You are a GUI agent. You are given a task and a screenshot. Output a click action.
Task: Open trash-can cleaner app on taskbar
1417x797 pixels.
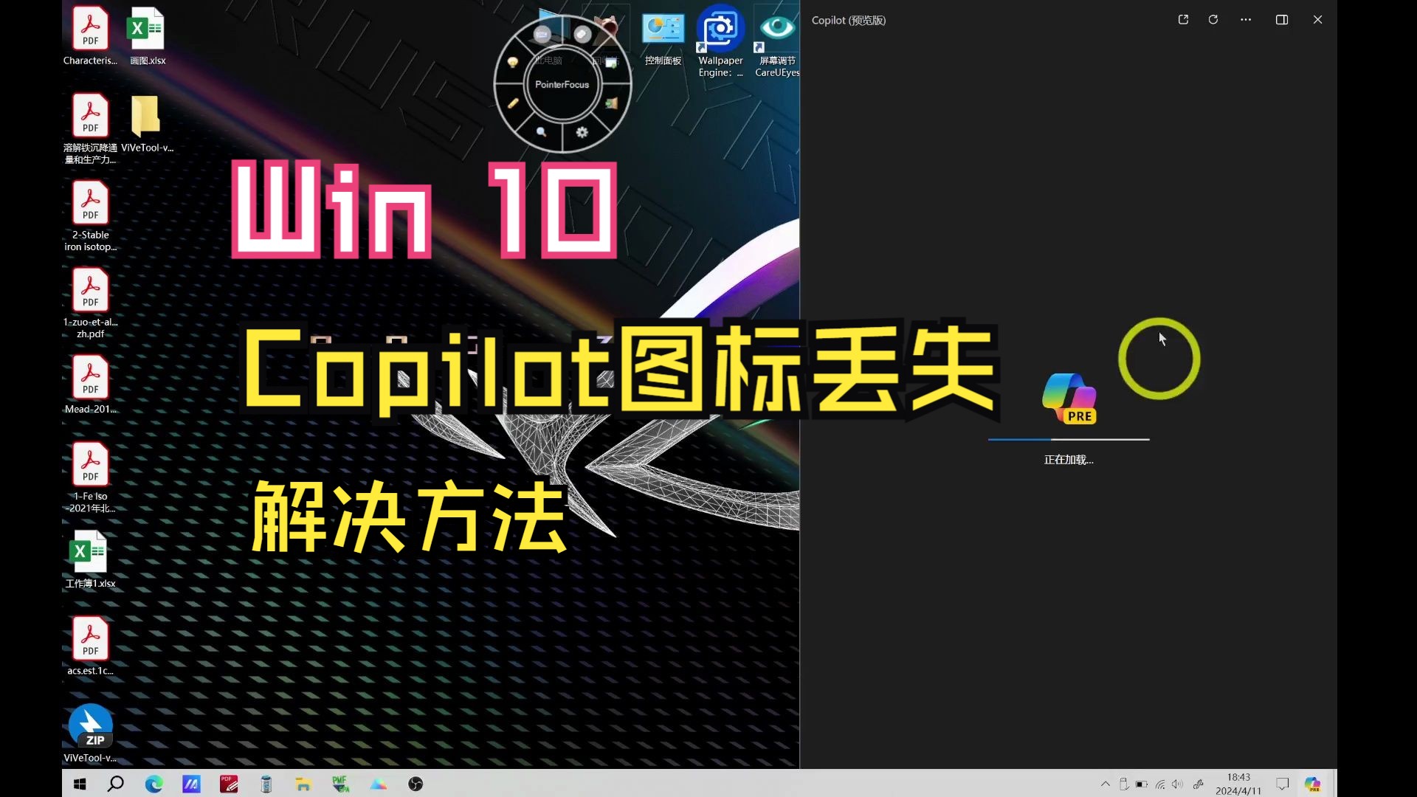[x=266, y=784]
